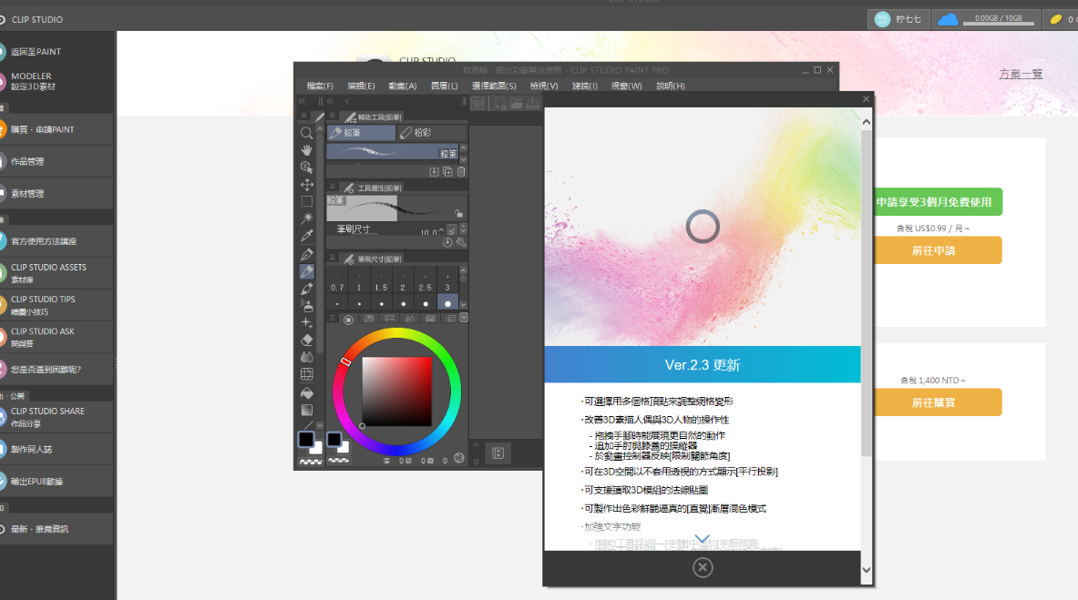Click the 前往購買 button
Viewport: 1078px width, 600px height.
tap(933, 402)
